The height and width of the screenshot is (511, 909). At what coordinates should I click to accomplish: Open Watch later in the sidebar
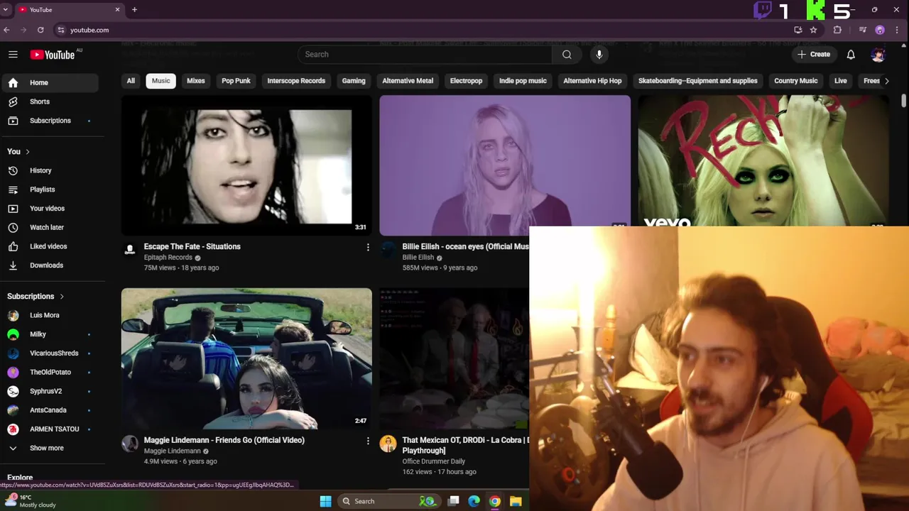point(50,227)
